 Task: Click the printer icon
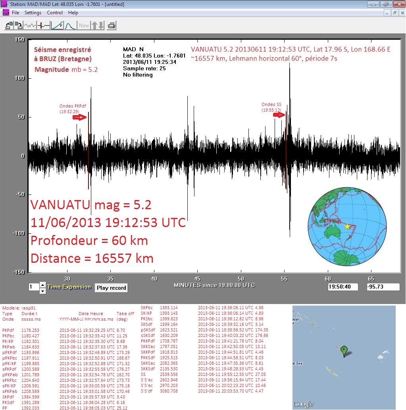click(x=112, y=26)
